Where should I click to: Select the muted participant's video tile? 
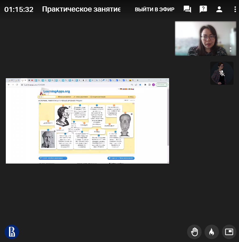tap(222, 73)
